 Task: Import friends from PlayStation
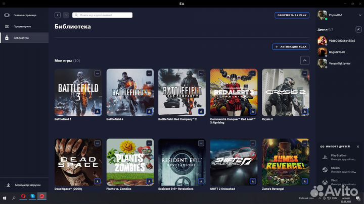point(339,157)
